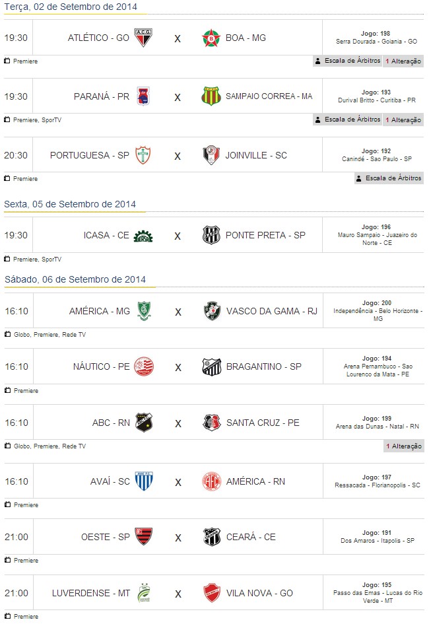Click the Luverdense-MT green logo

click(143, 593)
